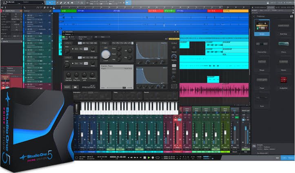Click the Electric Piano name in inspector header

tap(10, 11)
